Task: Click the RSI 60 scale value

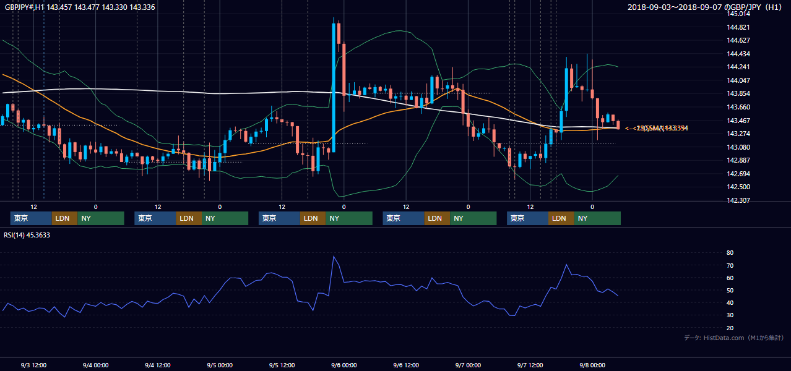Action: pos(730,278)
